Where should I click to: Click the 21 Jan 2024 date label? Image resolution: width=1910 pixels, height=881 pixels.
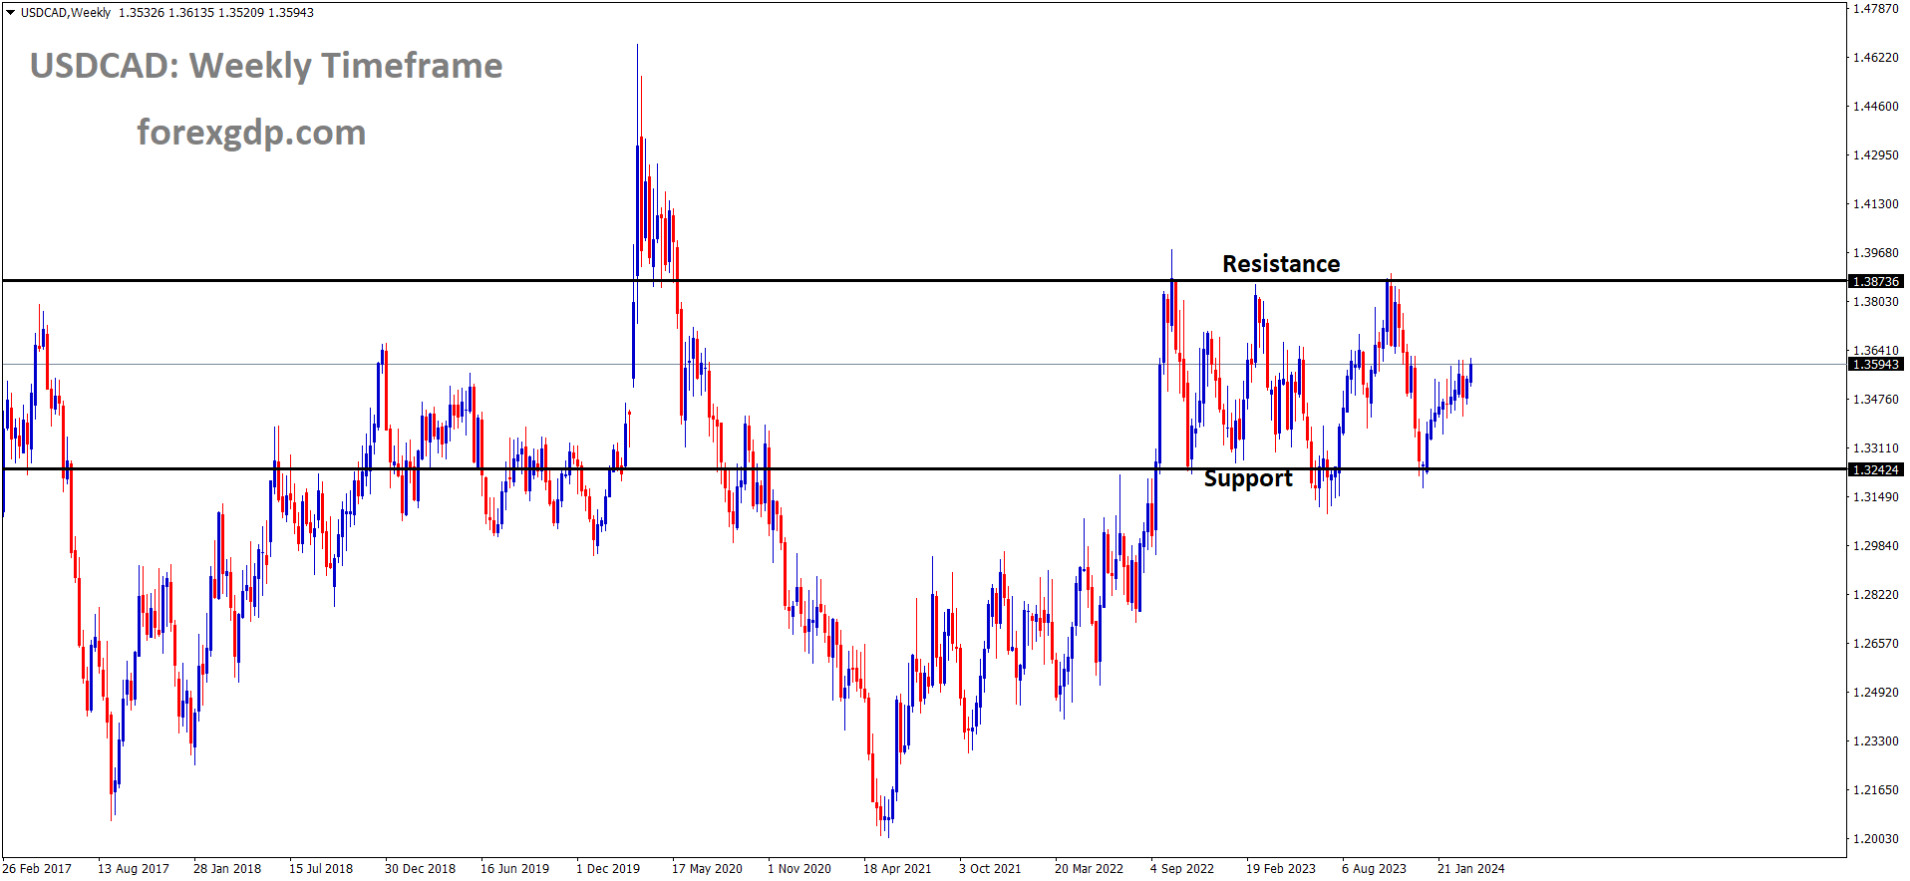click(x=1471, y=869)
